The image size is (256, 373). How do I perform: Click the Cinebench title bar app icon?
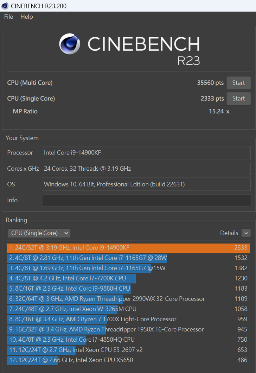(x=5, y=6)
